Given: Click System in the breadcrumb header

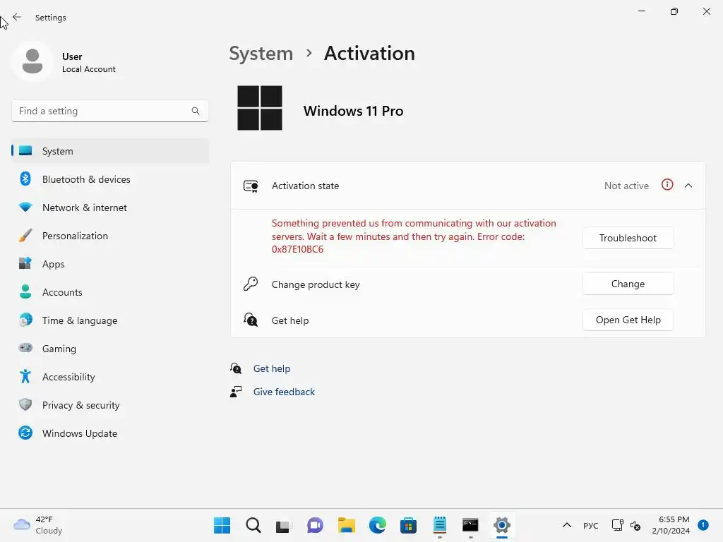Looking at the screenshot, I should pyautogui.click(x=261, y=54).
